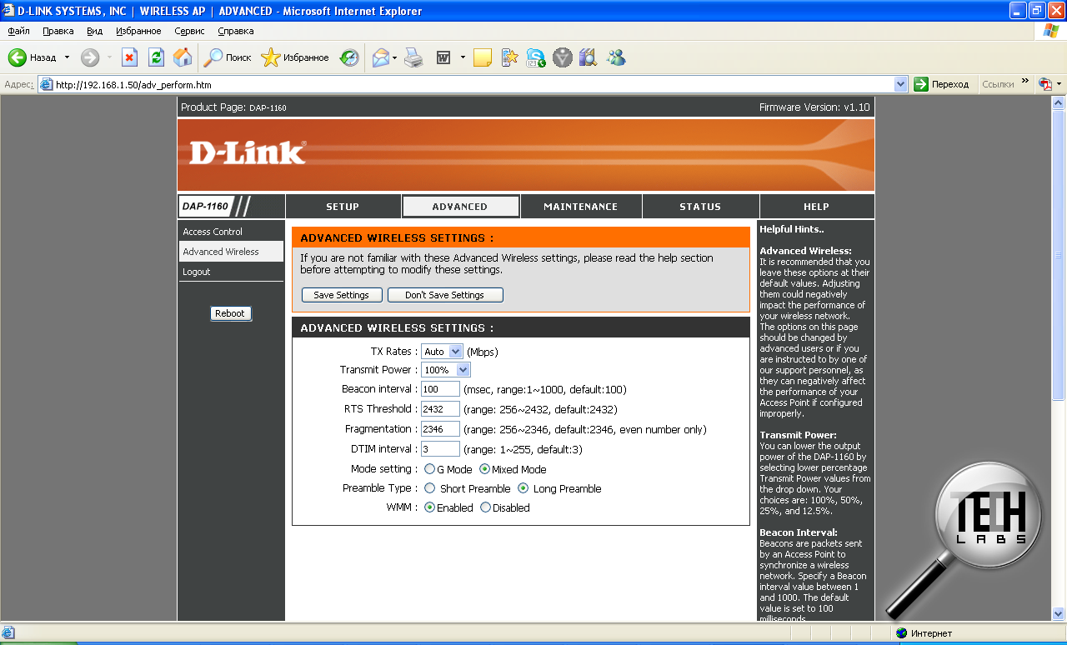Switch to the SETUP tab
Screen dimensions: 1067x645
(x=343, y=207)
